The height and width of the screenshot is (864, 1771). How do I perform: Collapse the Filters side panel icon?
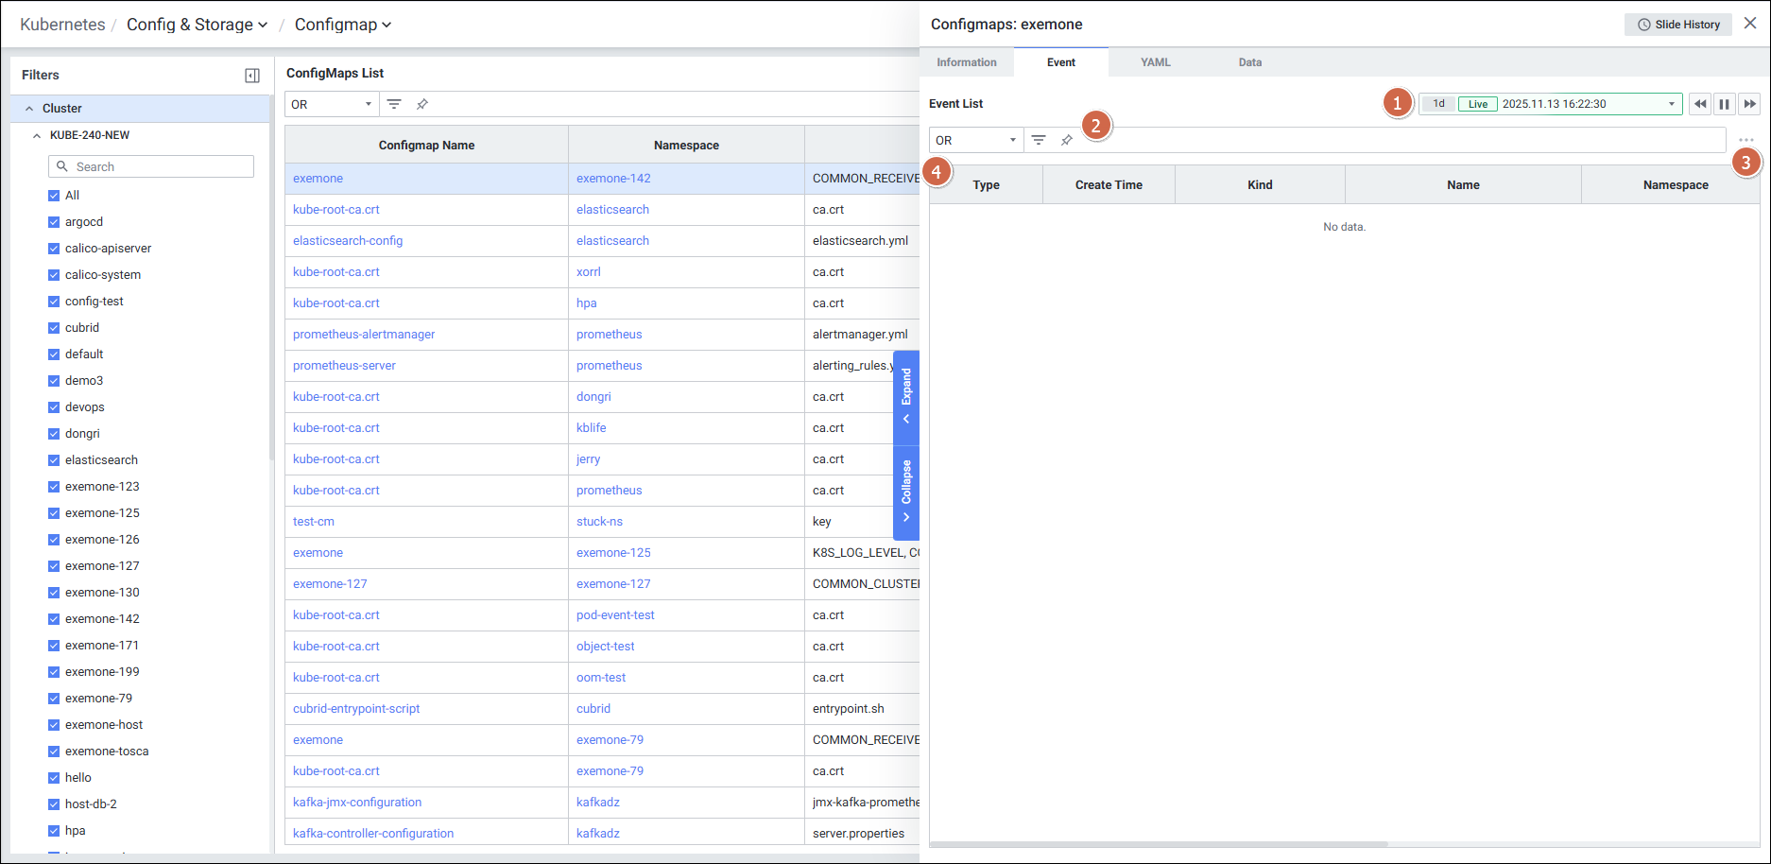point(252,76)
